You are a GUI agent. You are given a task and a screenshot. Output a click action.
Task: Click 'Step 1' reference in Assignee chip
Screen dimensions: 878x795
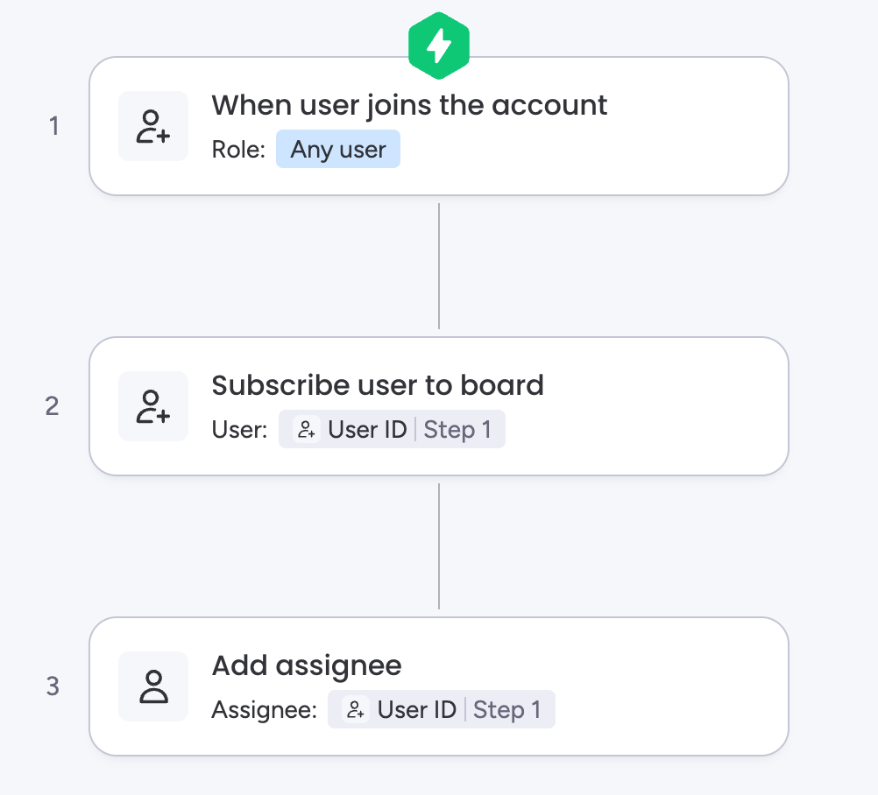[x=506, y=710]
